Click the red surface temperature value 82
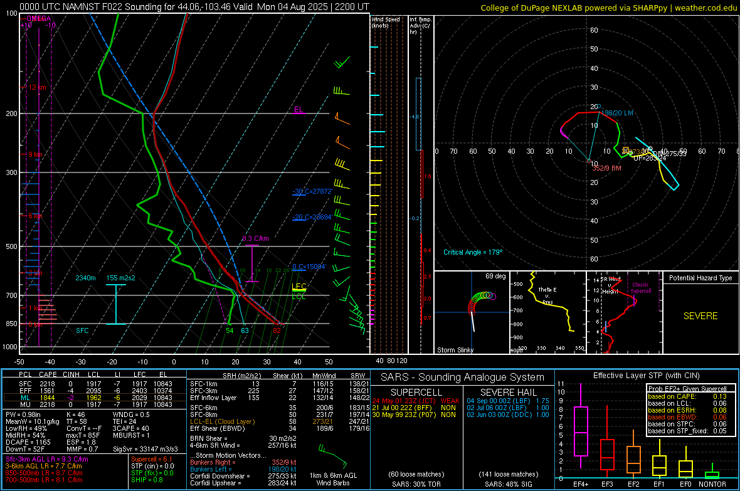The width and height of the screenshot is (740, 491). [x=277, y=330]
